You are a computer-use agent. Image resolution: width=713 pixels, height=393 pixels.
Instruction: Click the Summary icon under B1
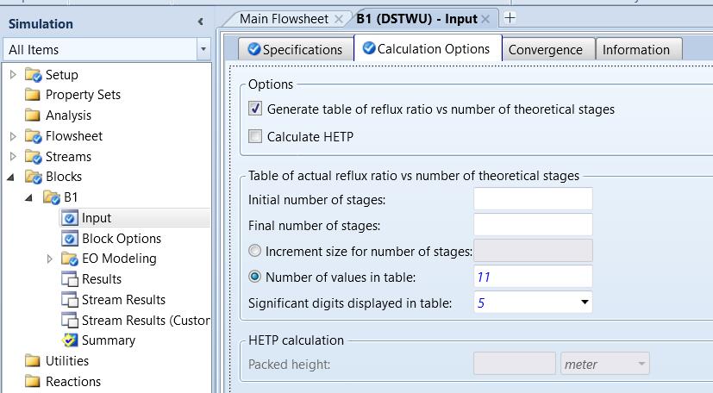click(x=70, y=340)
